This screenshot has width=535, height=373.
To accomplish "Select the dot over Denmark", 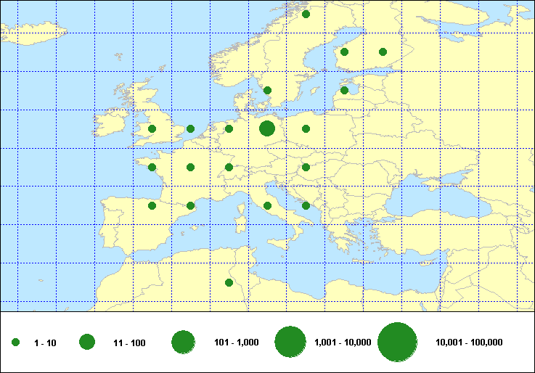I will point(267,91).
